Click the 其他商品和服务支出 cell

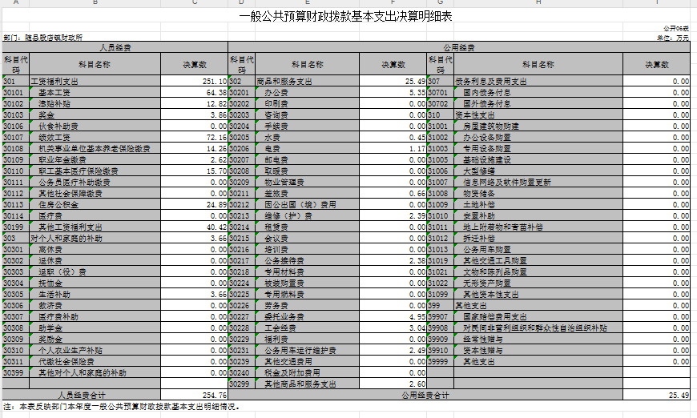(307, 384)
